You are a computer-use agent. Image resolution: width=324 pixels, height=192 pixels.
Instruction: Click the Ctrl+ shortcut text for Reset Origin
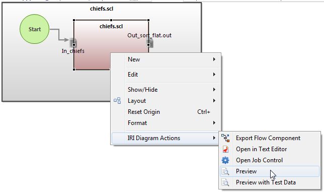tap(204, 112)
